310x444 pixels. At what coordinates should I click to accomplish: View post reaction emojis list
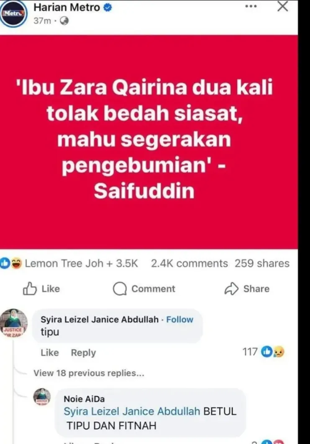click(x=11, y=263)
